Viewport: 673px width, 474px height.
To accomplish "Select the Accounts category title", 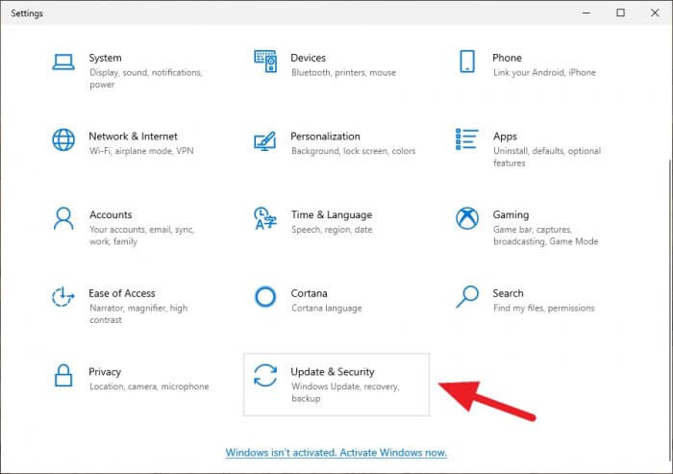I will click(111, 214).
